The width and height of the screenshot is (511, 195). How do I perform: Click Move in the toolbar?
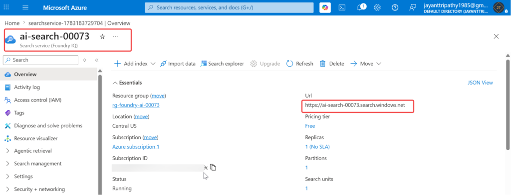(x=362, y=64)
